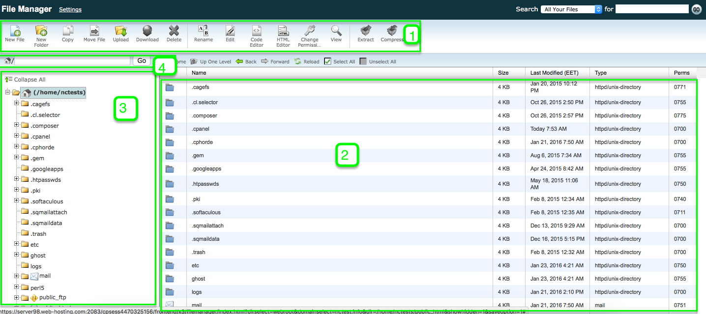Screen dimensions: 706x314
Task: Click the .trash file name
Action: tap(199, 252)
